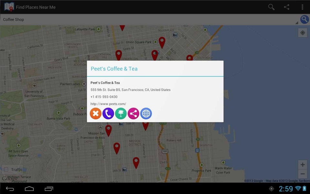Tap the Painted Ladies map label
The image size is (310, 194).
pyautogui.click(x=70, y=84)
